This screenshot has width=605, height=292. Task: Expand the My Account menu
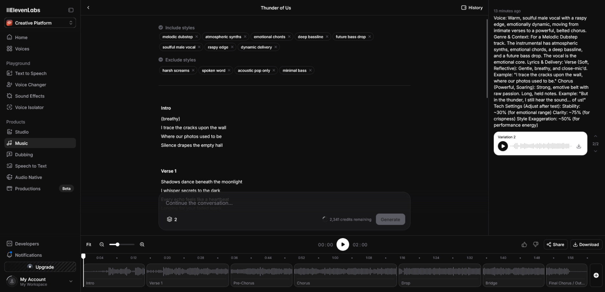[71, 281]
